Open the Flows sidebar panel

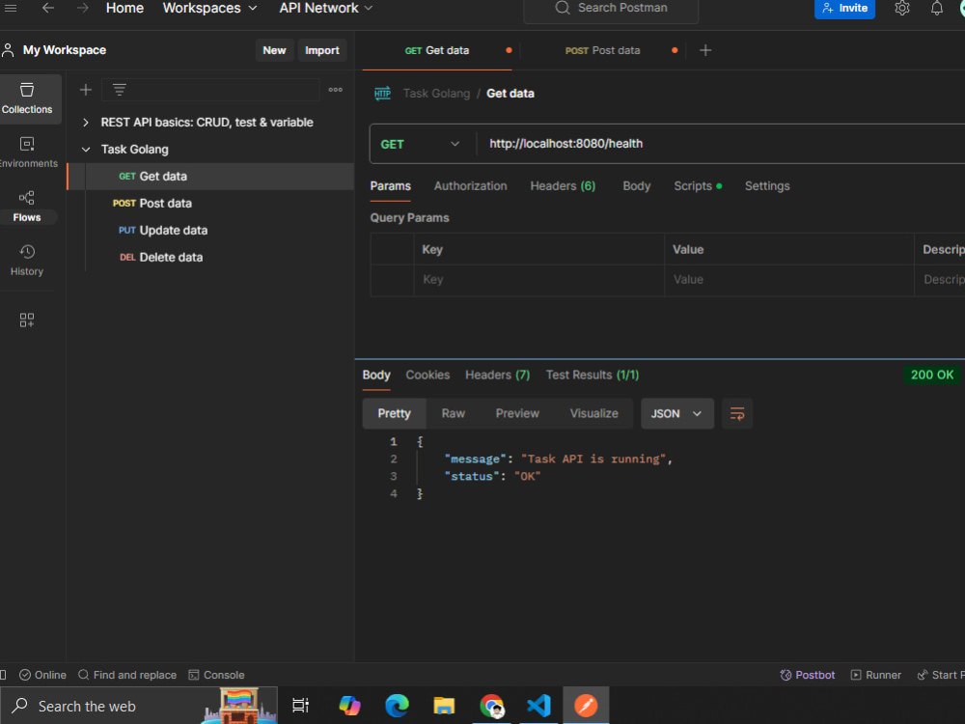coord(27,207)
